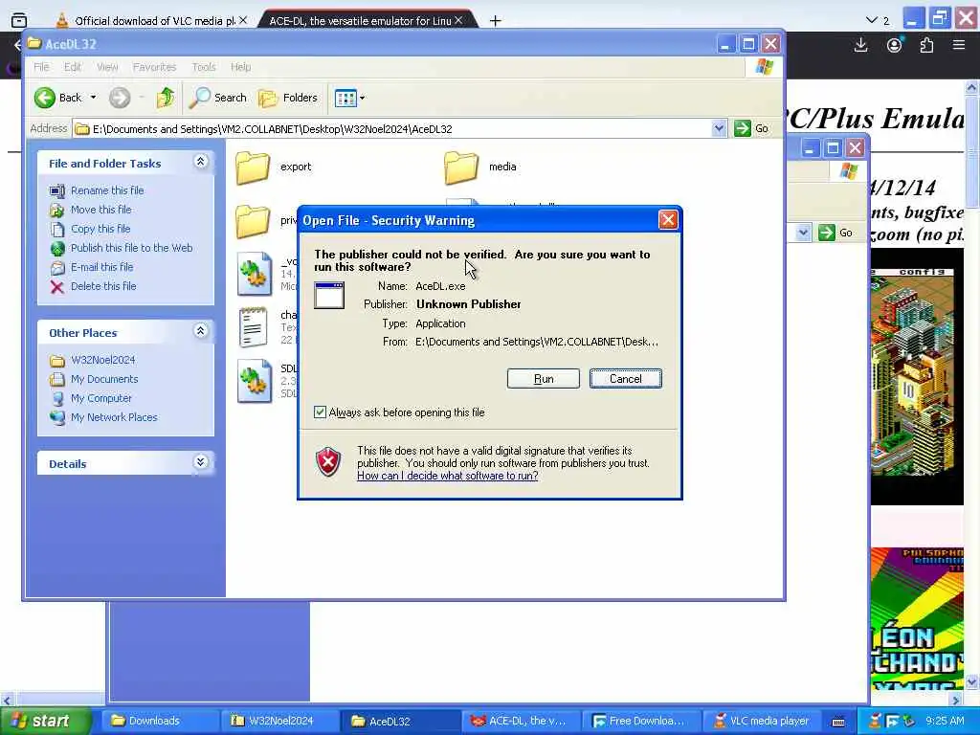Select the media folder
980x735 pixels.
[461, 167]
